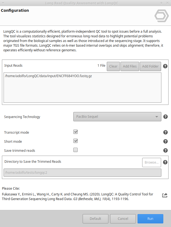
Task: Open help for Sequencing Technology
Action: pos(165,117)
